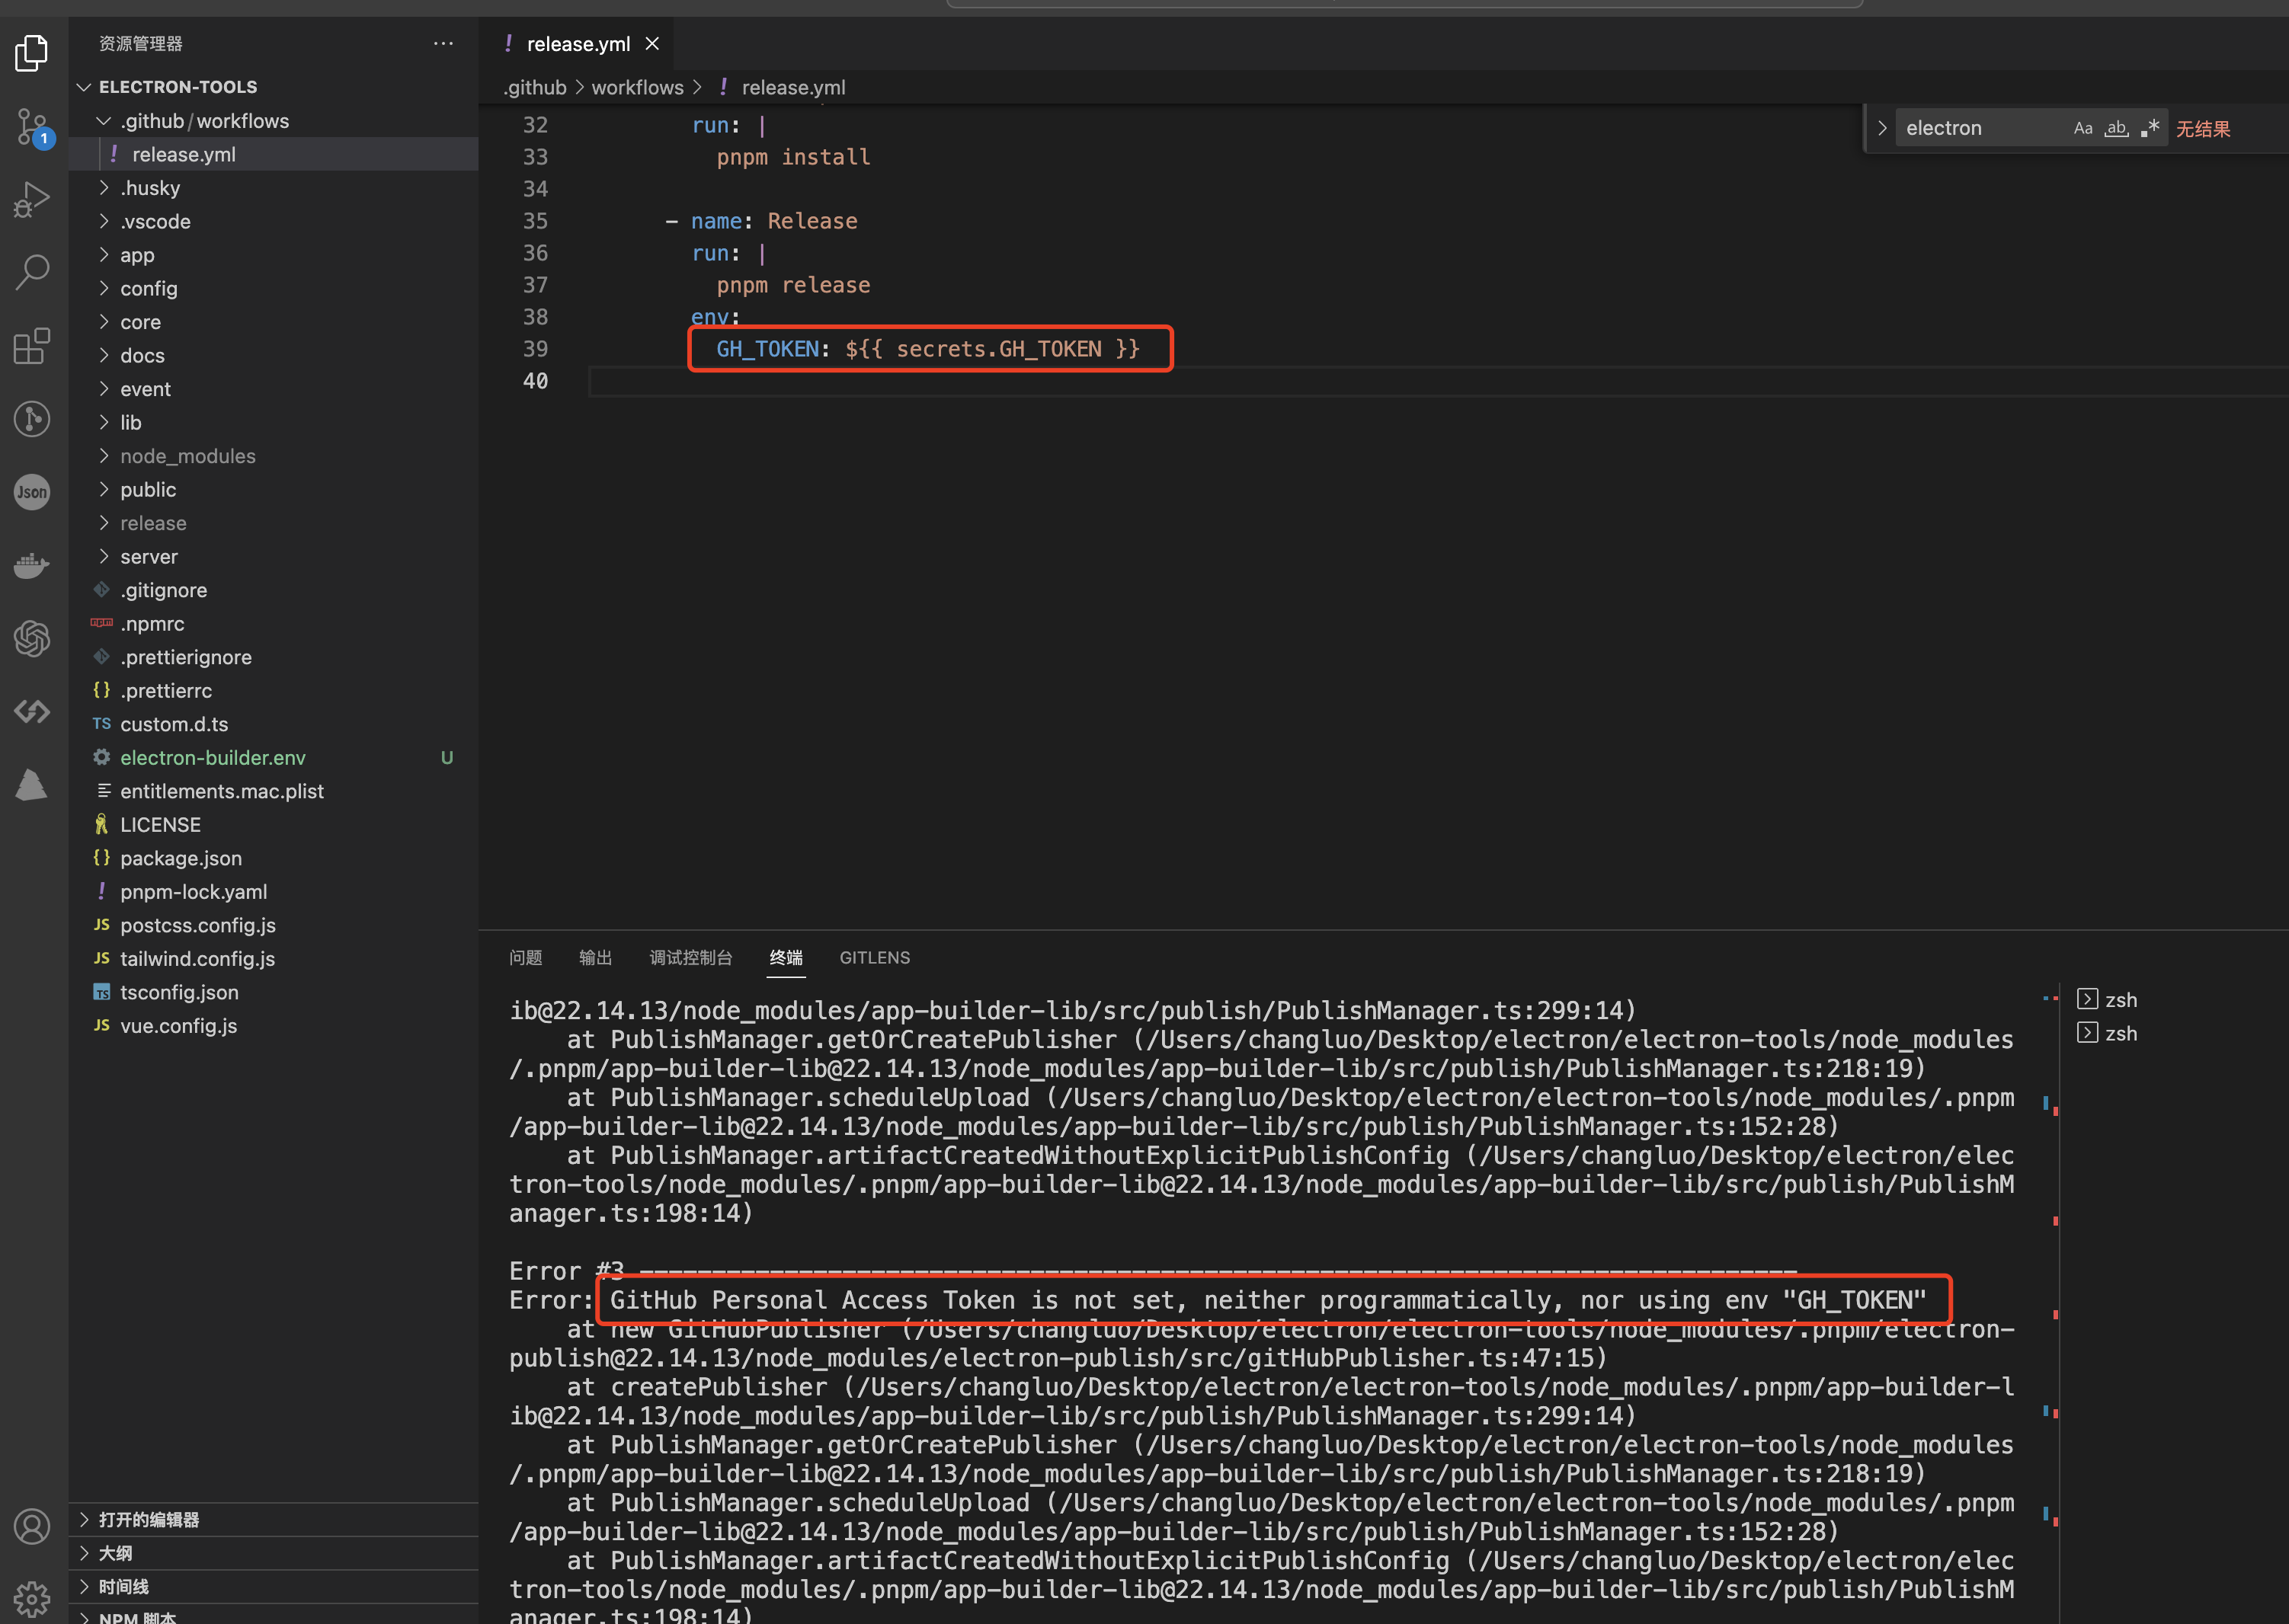This screenshot has height=1624, width=2289.
Task: Open the GitLens sidebar view
Action: [31, 419]
